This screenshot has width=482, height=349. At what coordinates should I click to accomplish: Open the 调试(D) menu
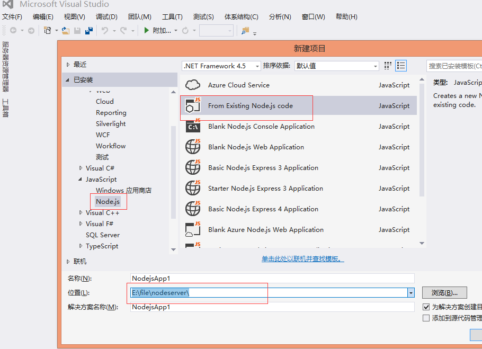(x=106, y=16)
